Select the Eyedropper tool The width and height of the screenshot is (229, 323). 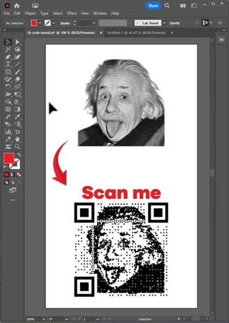[17, 117]
